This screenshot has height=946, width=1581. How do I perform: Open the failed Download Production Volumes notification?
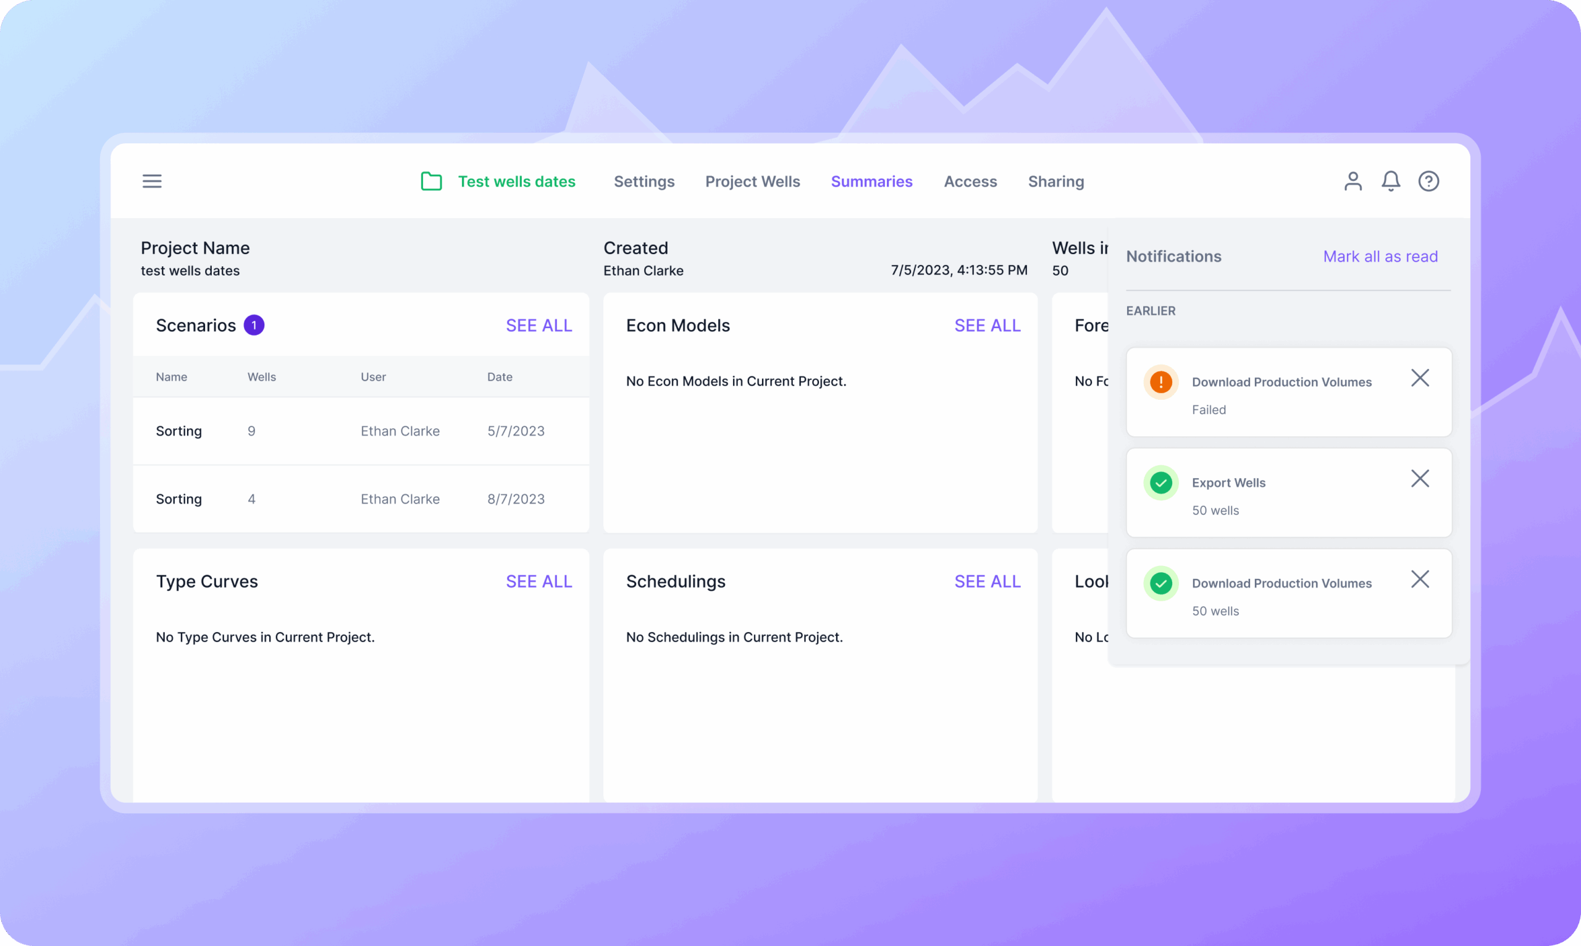click(x=1289, y=392)
